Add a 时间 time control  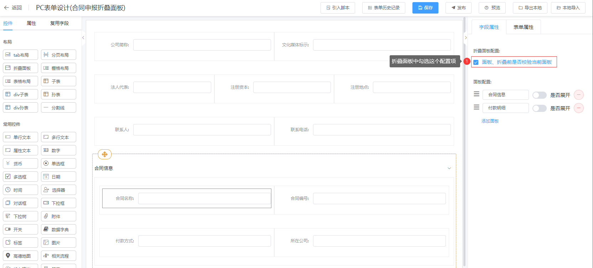click(x=20, y=190)
